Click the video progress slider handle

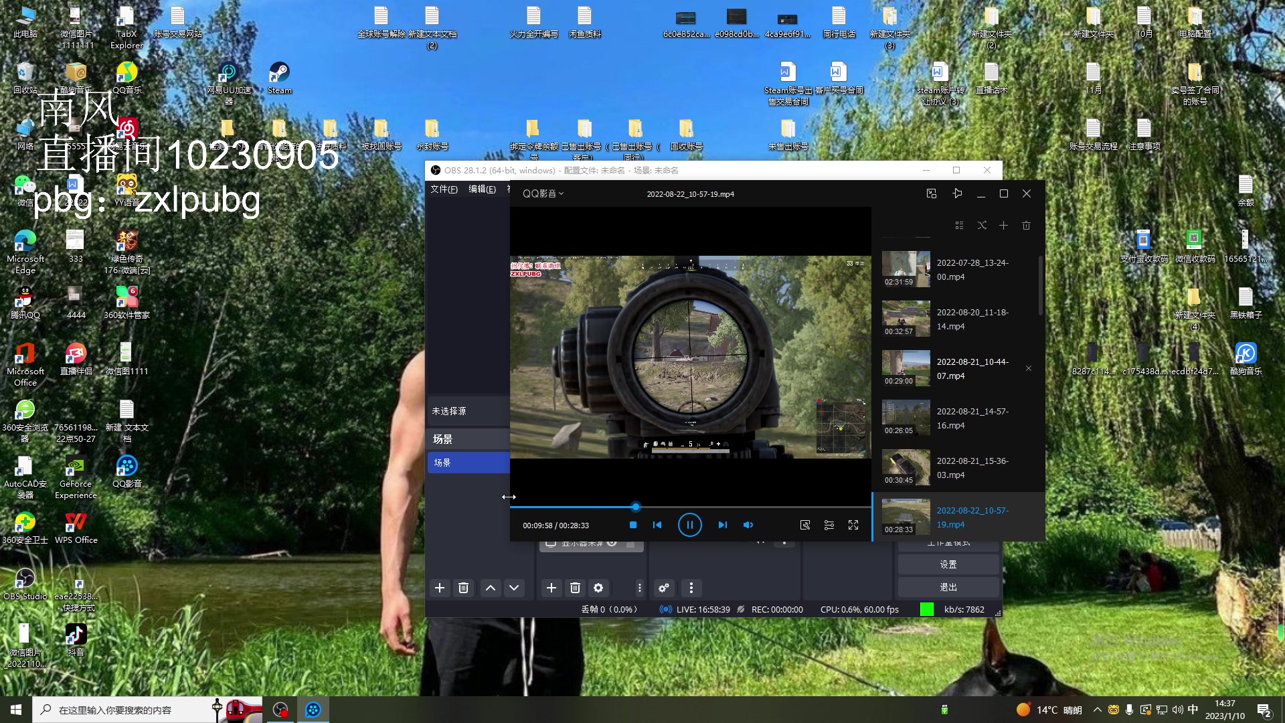(635, 507)
